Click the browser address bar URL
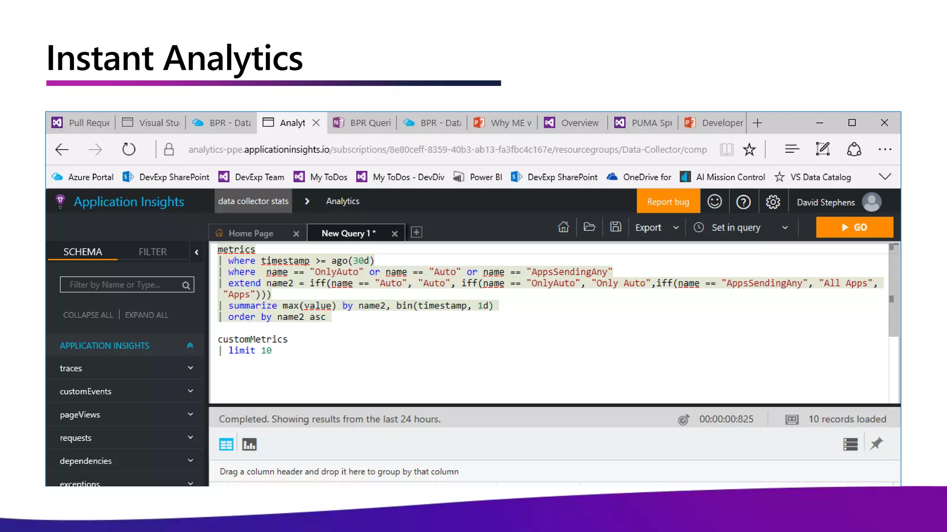 point(447,149)
